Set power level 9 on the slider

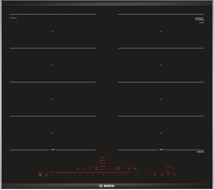(149, 175)
